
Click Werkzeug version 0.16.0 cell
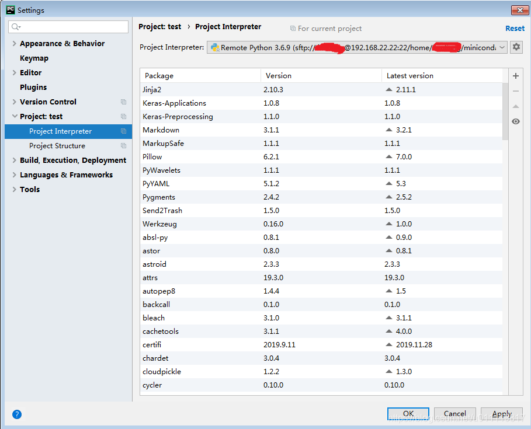273,224
